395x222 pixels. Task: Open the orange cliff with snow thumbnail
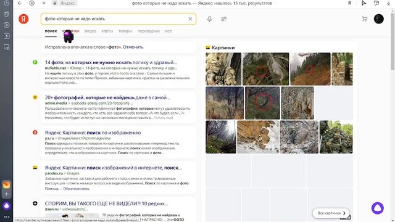click(x=258, y=137)
